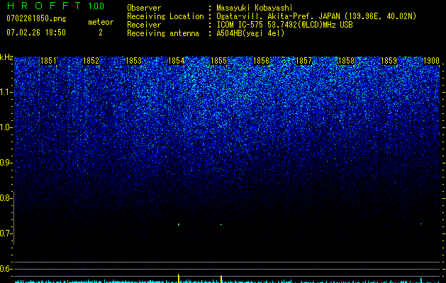
Task: Select observer name Masayuki Kobayashi
Action: 255,8
